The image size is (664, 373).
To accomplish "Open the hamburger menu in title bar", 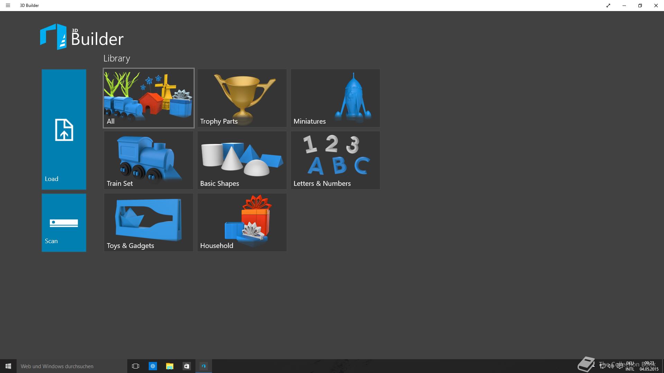I will (x=8, y=6).
